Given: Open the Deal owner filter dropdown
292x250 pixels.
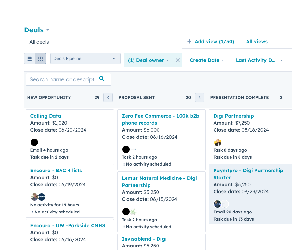Looking at the screenshot, I should coord(149,60).
